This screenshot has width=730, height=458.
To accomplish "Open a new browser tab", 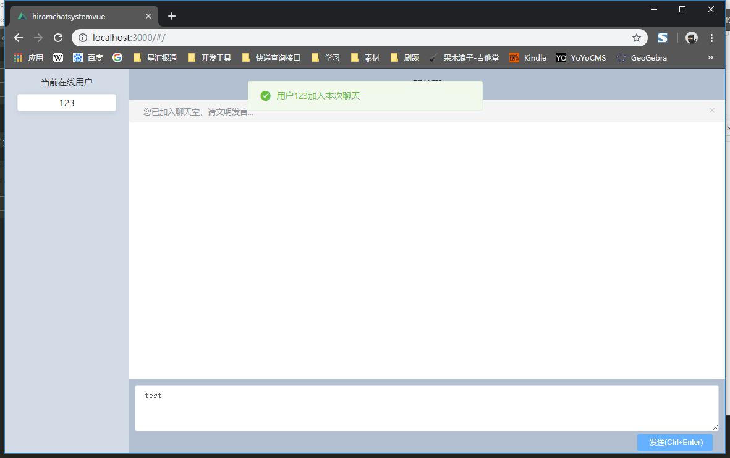I will [172, 16].
